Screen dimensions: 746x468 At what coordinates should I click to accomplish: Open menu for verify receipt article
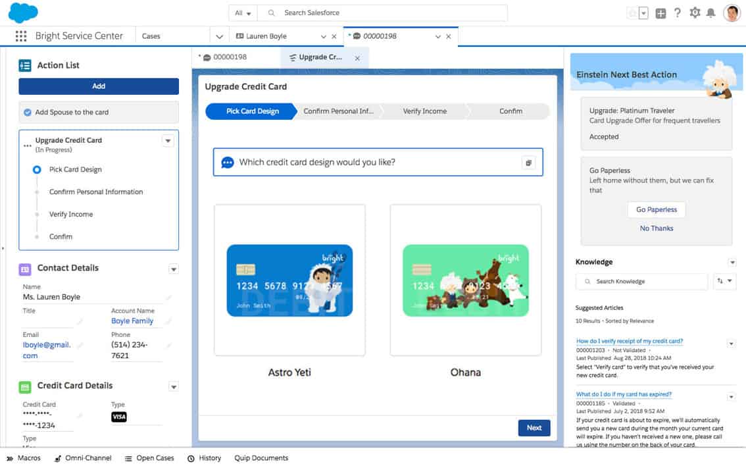(x=732, y=344)
